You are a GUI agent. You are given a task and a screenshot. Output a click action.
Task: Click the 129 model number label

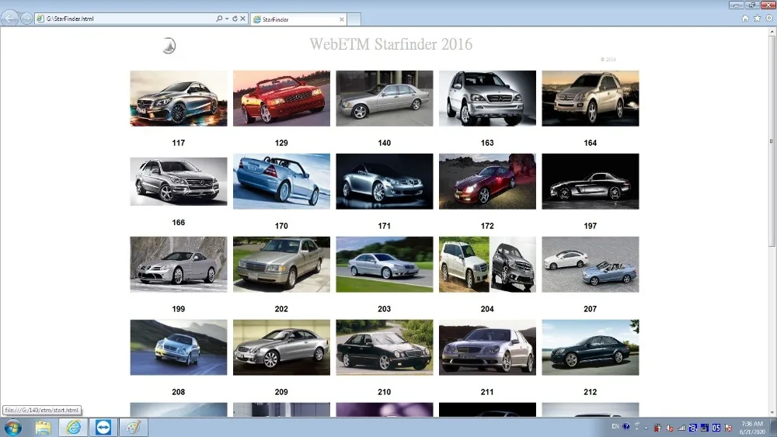coord(281,143)
